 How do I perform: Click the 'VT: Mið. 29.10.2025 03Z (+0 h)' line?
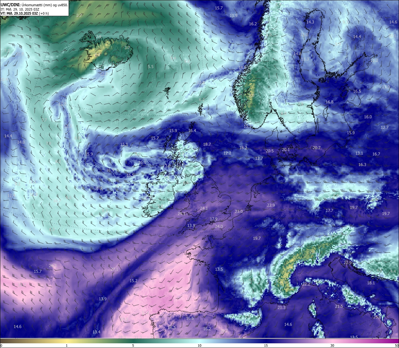pyautogui.click(x=25, y=13)
